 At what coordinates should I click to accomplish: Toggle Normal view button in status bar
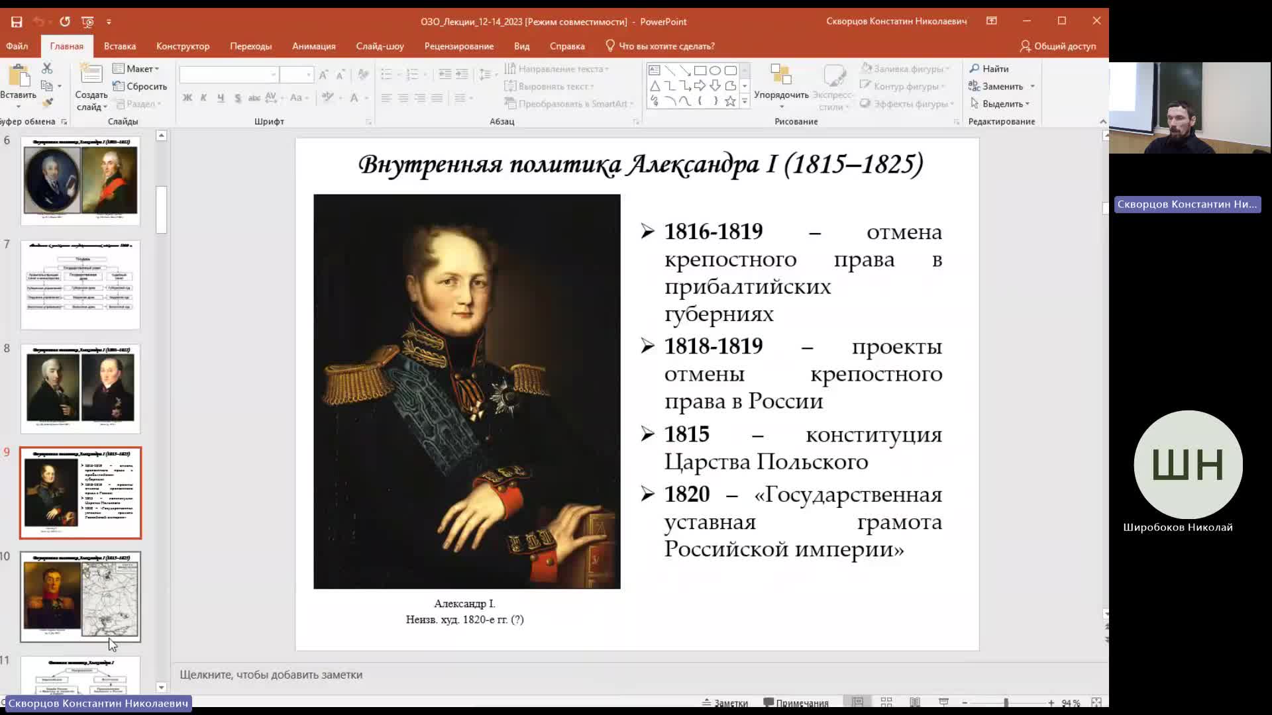point(858,702)
